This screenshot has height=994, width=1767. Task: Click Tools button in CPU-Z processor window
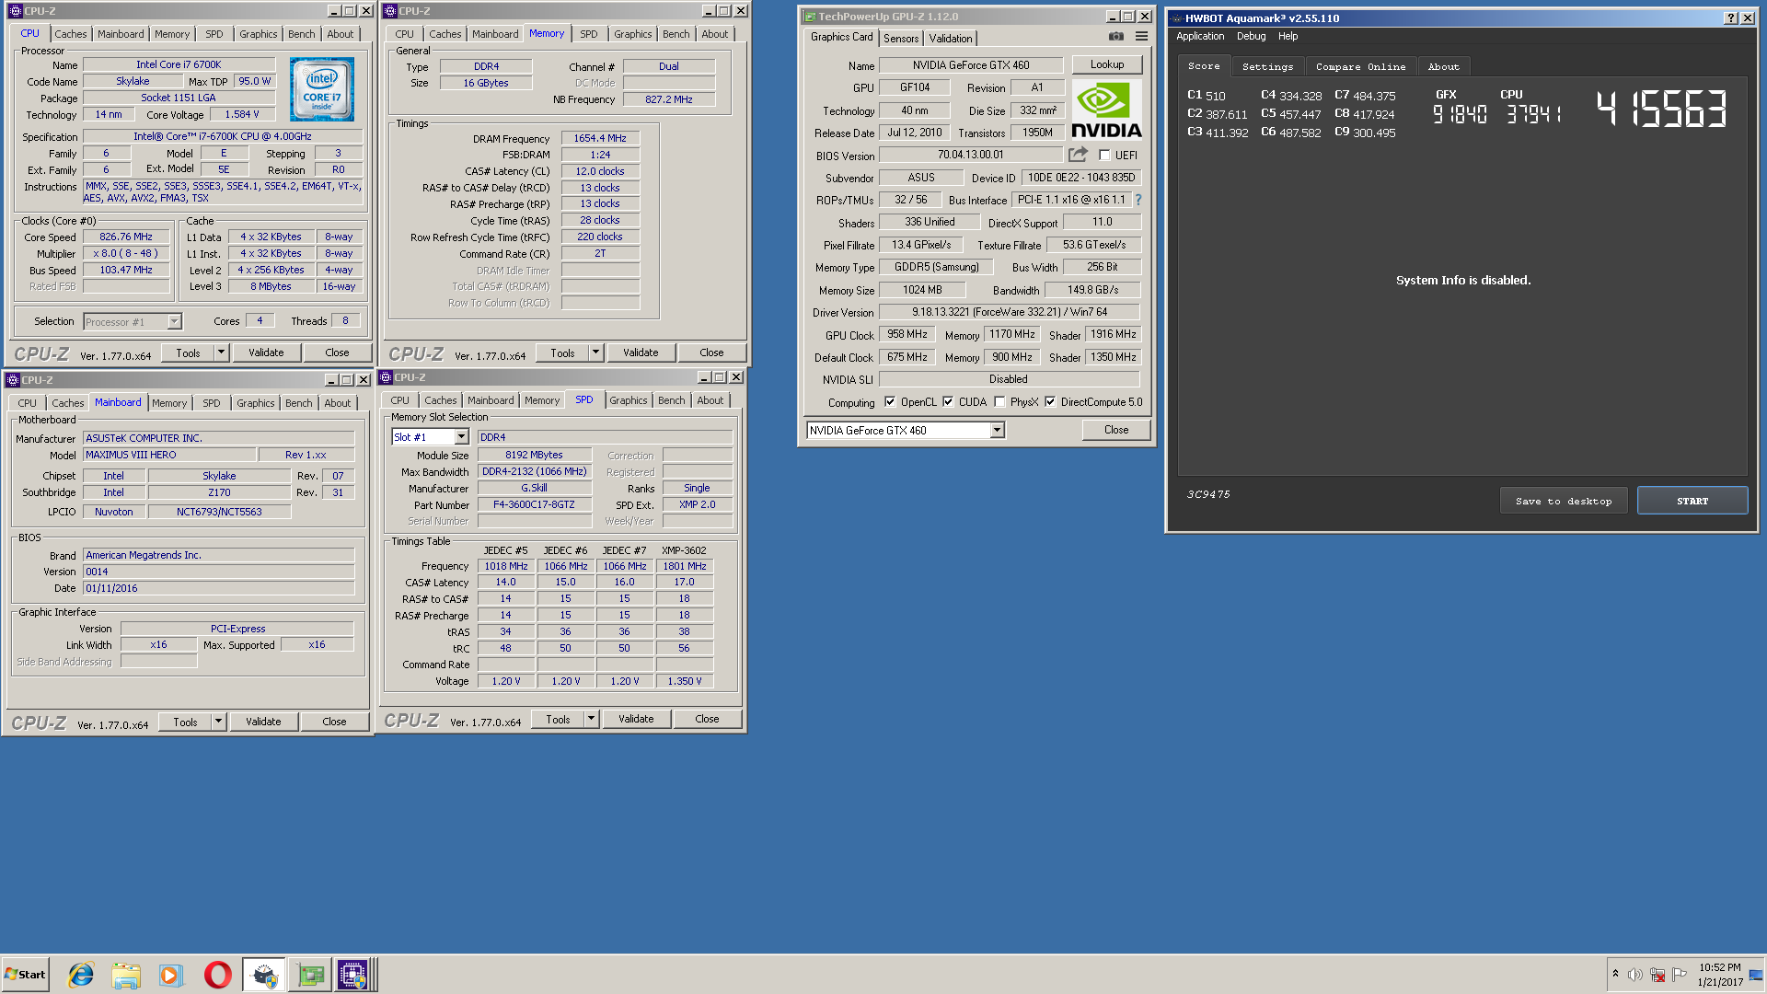click(188, 353)
